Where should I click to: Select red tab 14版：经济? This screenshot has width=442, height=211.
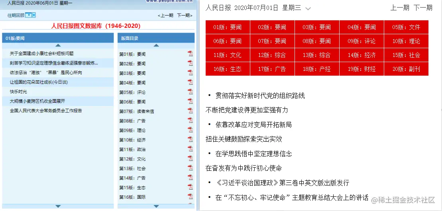(361, 55)
